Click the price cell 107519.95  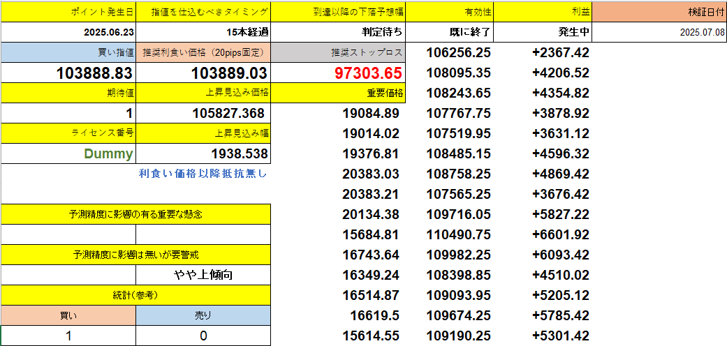click(x=458, y=133)
